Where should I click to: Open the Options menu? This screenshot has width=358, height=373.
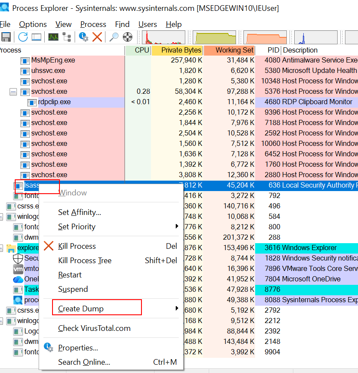point(33,24)
